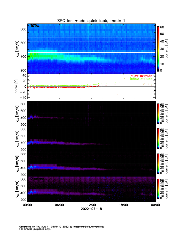Select the leftmost 00:00 time tick

[28, 205]
